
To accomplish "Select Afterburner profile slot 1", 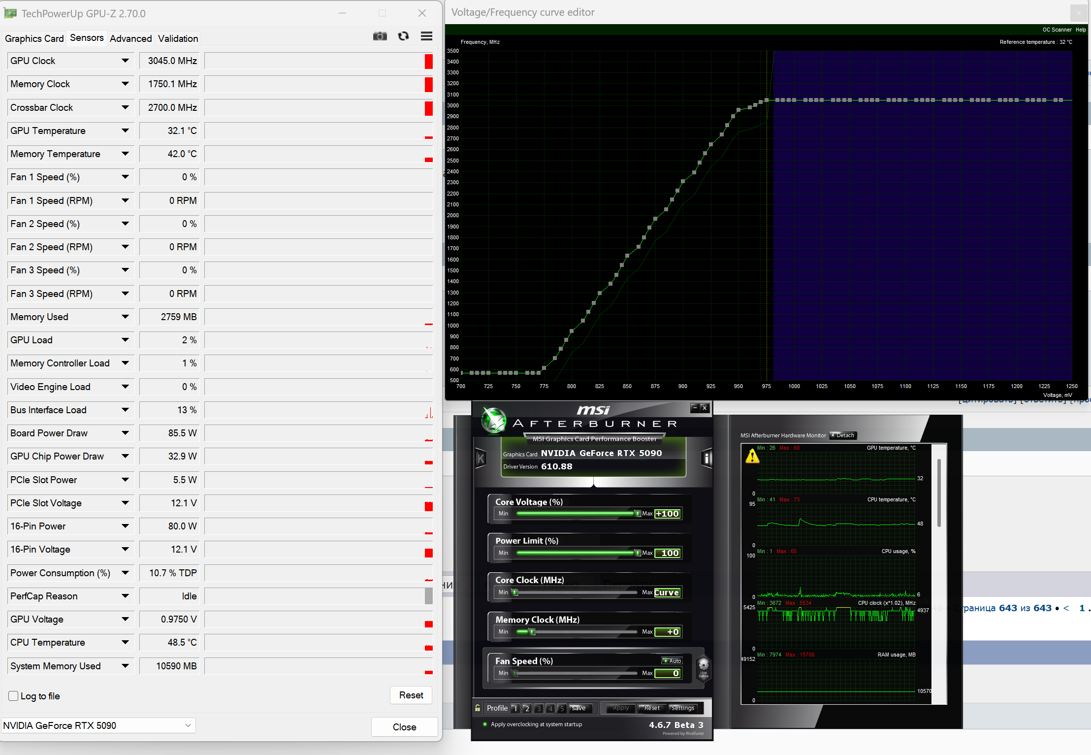I will tap(515, 708).
